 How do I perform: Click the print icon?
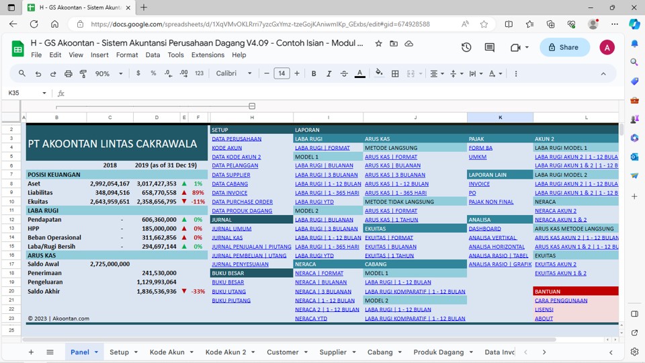68,73
